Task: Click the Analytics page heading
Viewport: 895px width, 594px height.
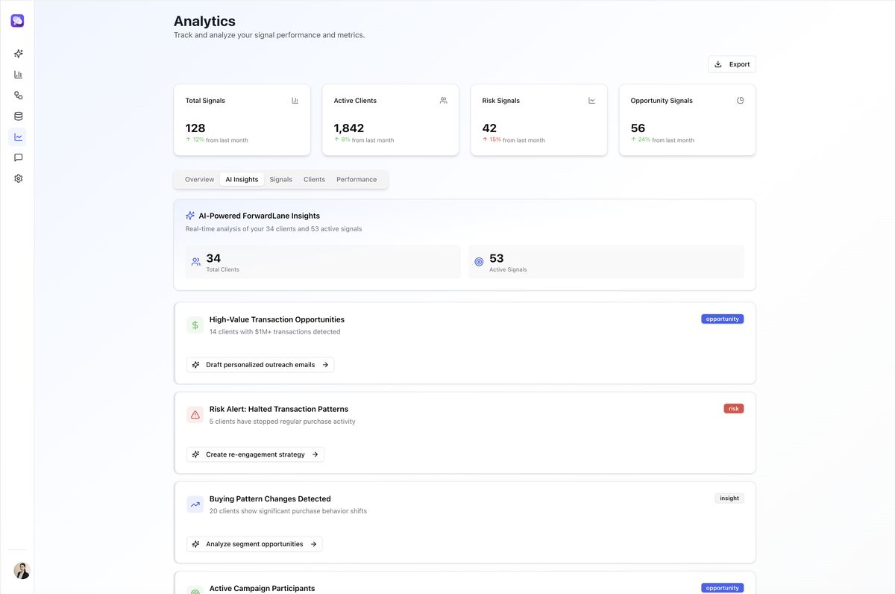Action: click(204, 21)
